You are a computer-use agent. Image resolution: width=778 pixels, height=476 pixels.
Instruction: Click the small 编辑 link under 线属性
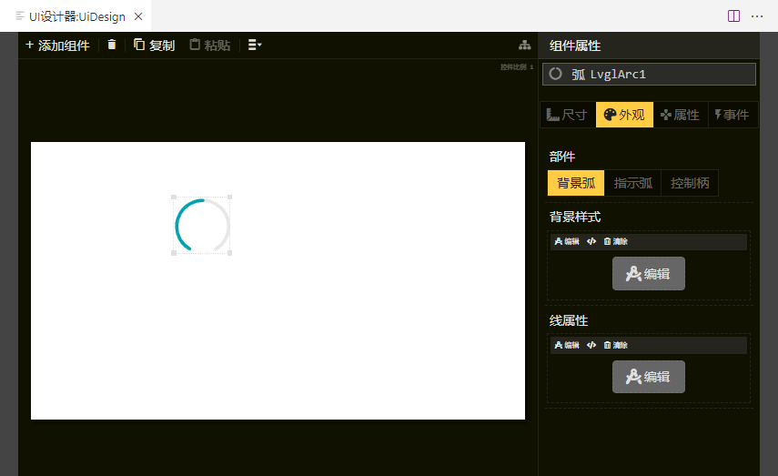(567, 345)
